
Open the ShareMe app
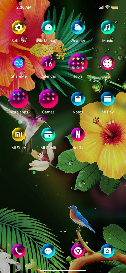[x=19, y=63]
